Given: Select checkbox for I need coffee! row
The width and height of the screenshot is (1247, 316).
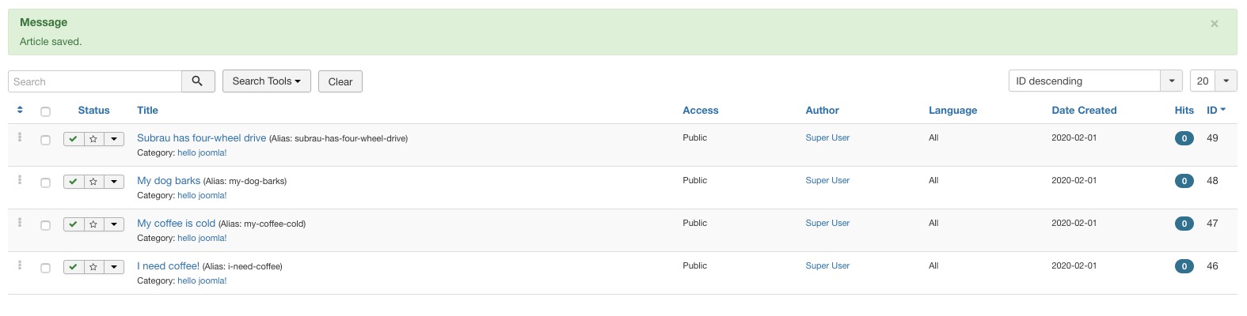Looking at the screenshot, I should [45, 268].
